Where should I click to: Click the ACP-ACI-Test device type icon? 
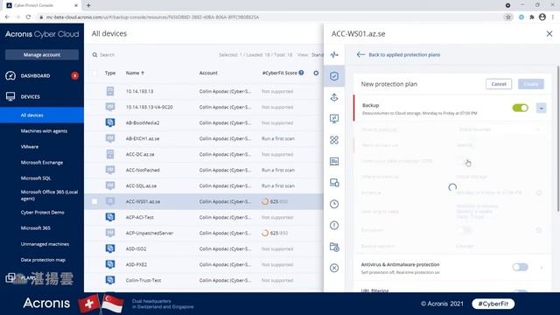110,217
